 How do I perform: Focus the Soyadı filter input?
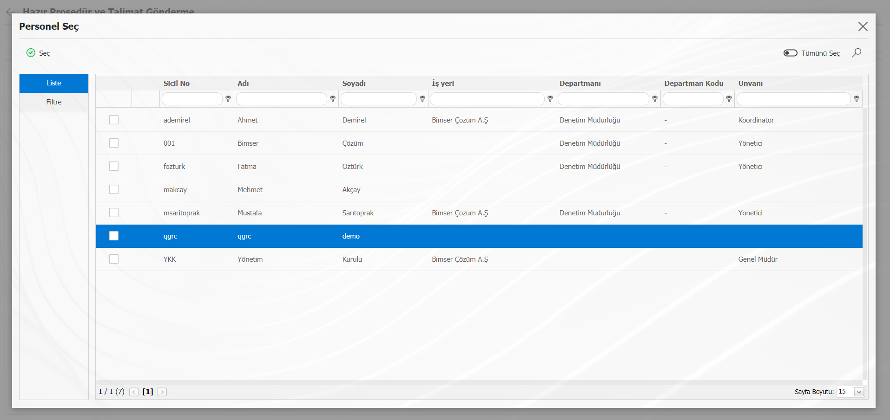tap(379, 99)
